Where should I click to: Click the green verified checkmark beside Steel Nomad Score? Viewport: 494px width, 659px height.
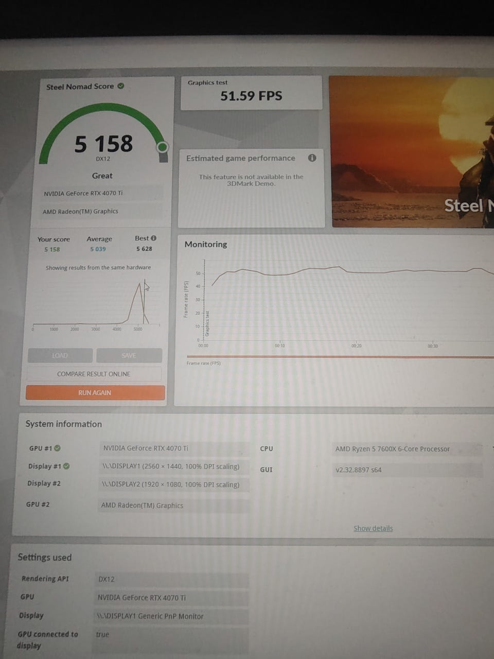[121, 86]
